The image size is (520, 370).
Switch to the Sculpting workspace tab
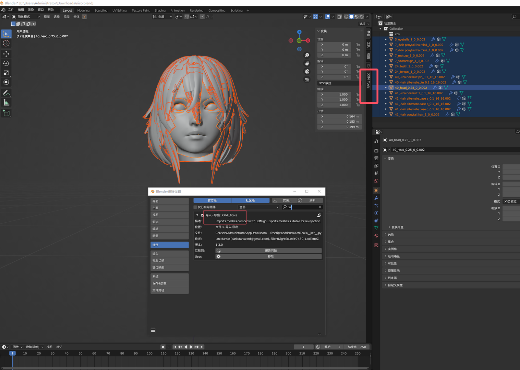(x=101, y=11)
